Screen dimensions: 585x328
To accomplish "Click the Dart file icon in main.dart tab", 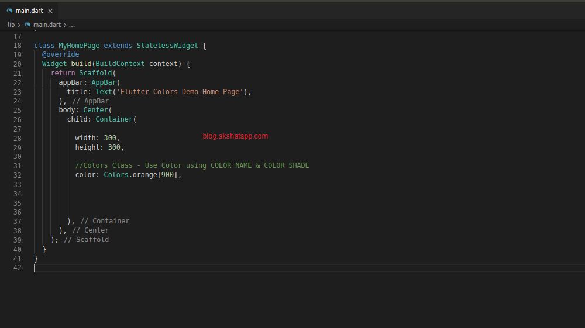I will click(9, 11).
